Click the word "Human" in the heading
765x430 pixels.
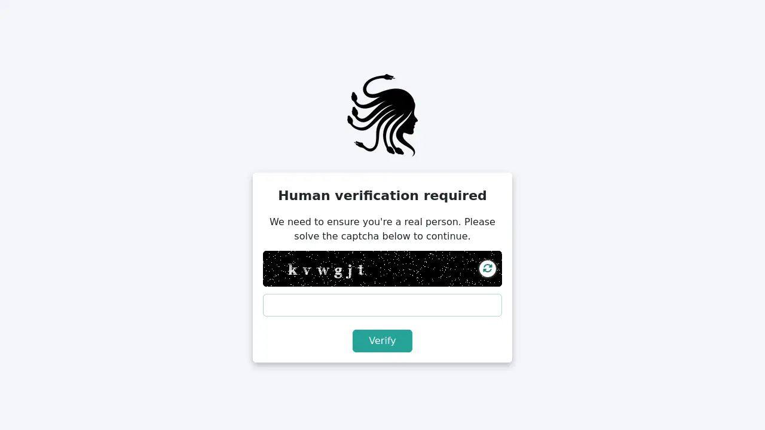pos(303,196)
